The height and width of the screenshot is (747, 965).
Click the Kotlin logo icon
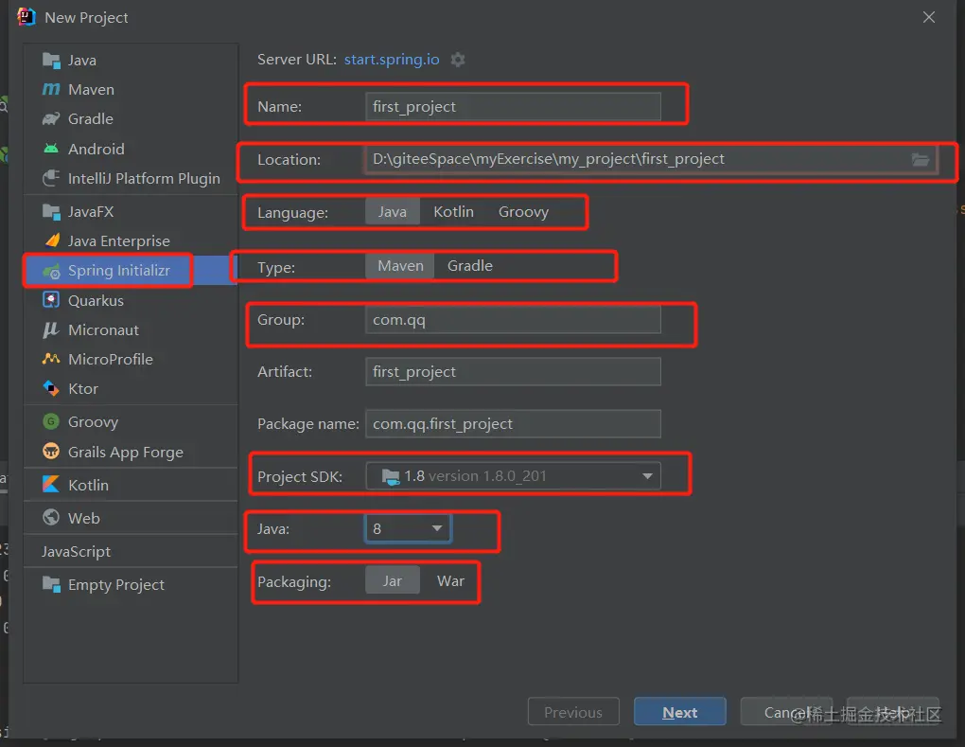coord(51,485)
